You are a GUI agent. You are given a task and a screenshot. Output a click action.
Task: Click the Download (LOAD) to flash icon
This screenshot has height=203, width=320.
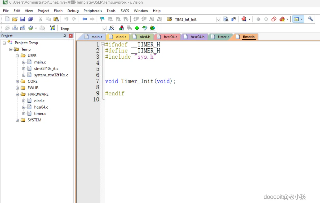point(53,28)
